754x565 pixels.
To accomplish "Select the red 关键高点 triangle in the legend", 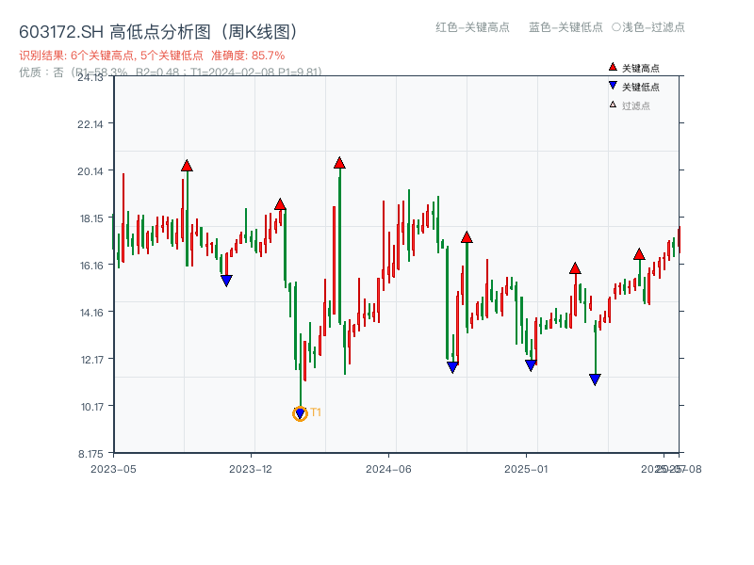I will click(x=613, y=67).
